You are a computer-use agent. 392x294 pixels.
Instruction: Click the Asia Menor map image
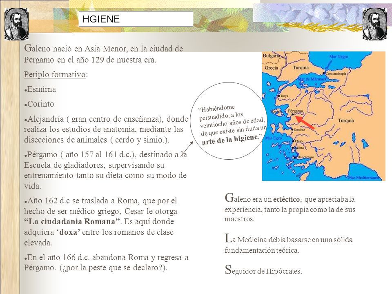pyautogui.click(x=323, y=116)
